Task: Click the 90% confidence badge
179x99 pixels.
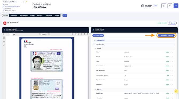Action: point(168,75)
